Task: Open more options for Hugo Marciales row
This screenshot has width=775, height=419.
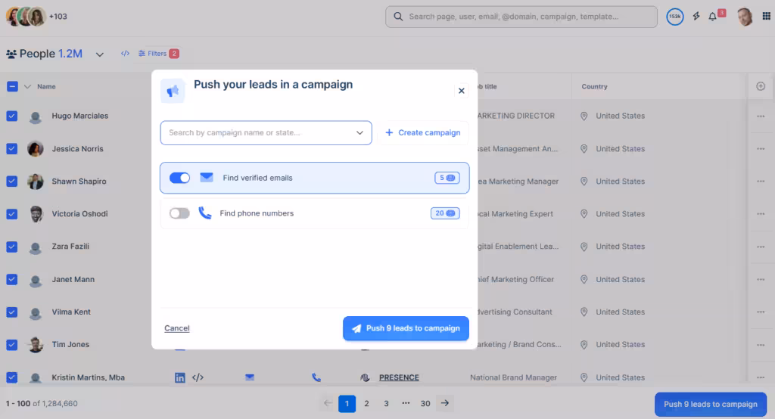Action: [x=761, y=116]
